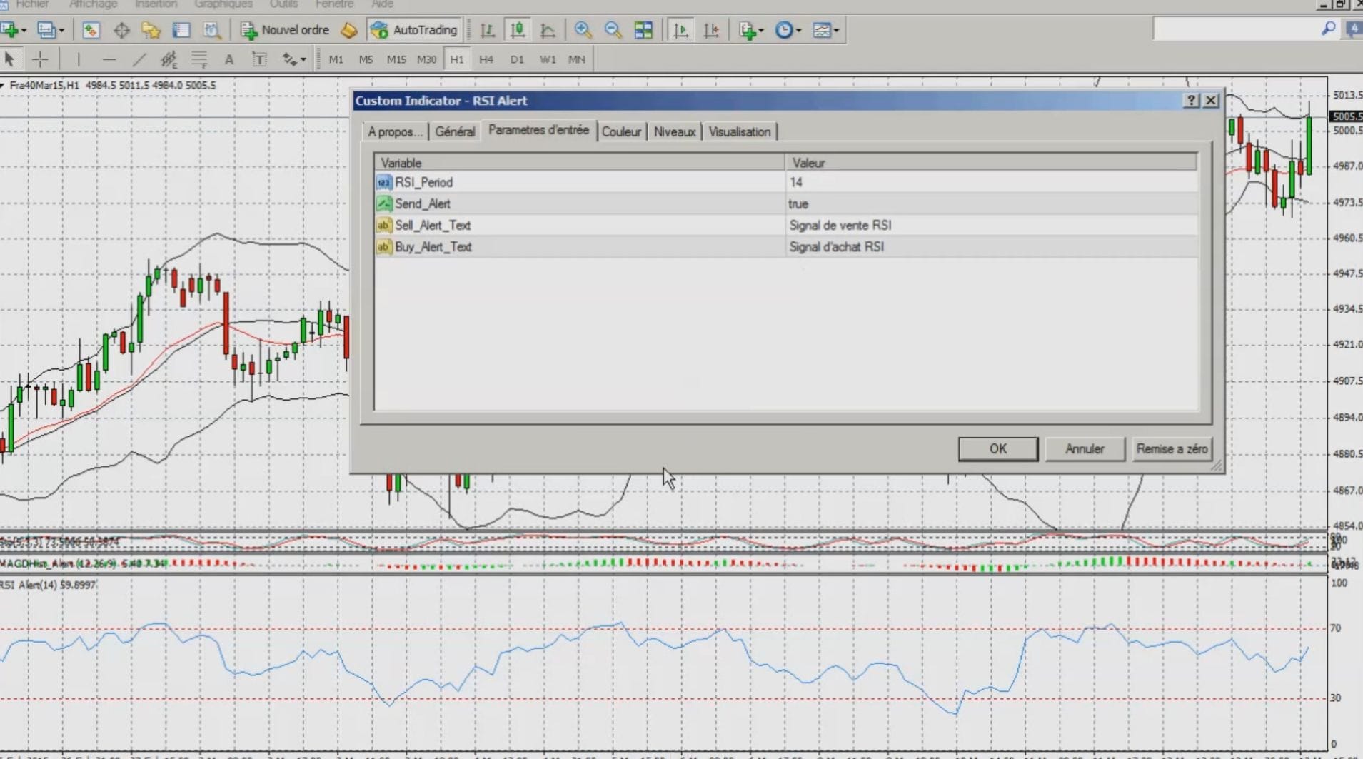Open the tile windows grid icon
Screen dimensions: 1363x759
pos(643,30)
